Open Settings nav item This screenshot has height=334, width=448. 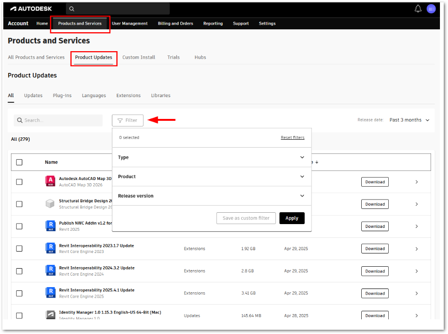coord(267,23)
